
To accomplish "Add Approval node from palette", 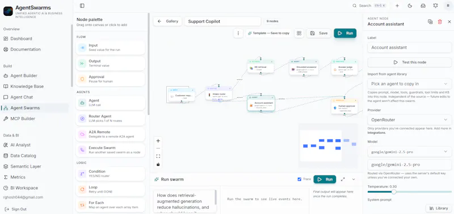I will (110, 79).
